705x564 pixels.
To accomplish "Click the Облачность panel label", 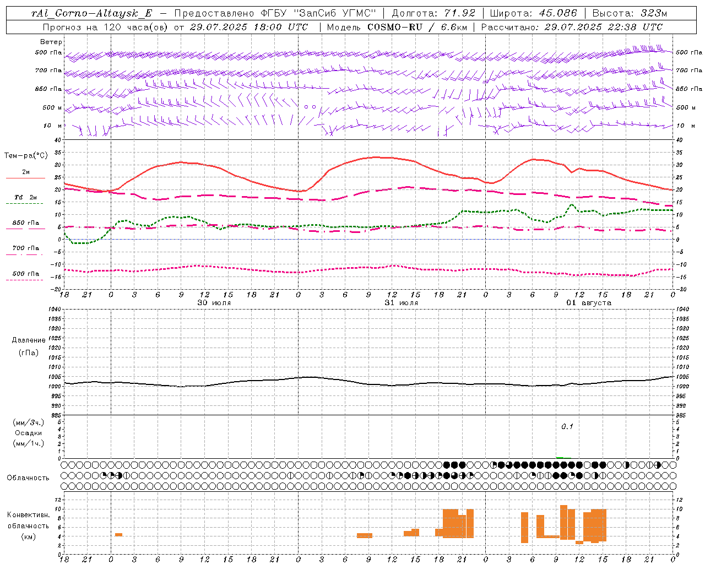I will [28, 478].
